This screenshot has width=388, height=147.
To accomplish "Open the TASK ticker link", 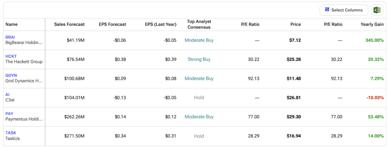I will coord(11,133).
